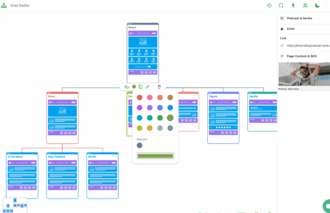Screen dimensions: 330x213
Task: Click the edit content icon in floating toolbar
Action: point(126,87)
